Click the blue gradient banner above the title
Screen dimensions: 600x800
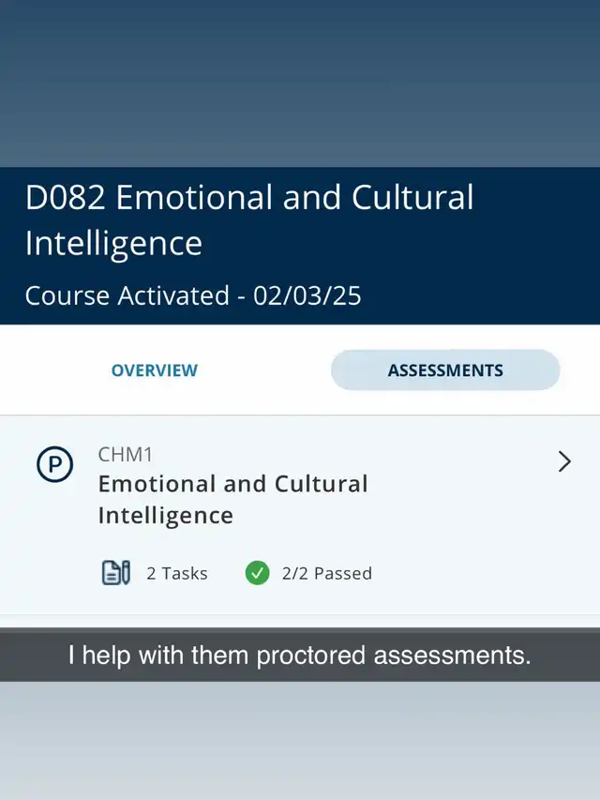300,83
